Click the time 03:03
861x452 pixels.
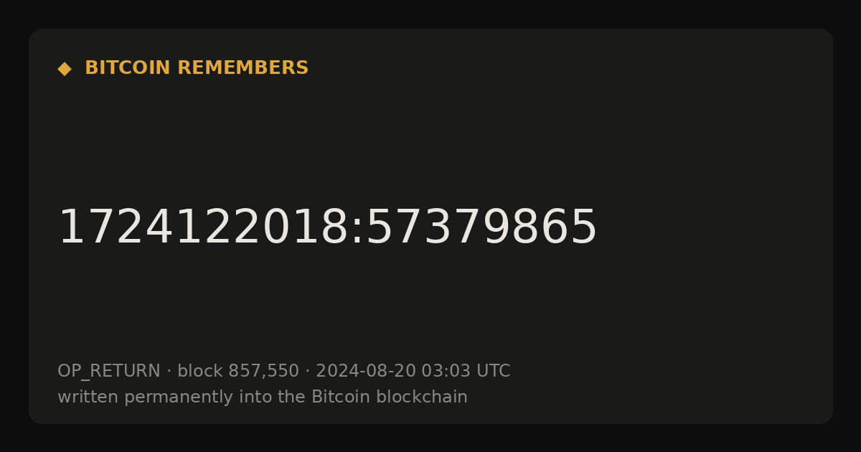446,371
